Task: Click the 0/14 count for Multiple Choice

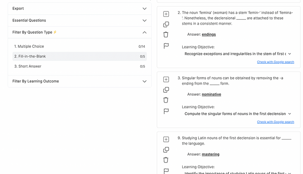Action: [x=142, y=46]
